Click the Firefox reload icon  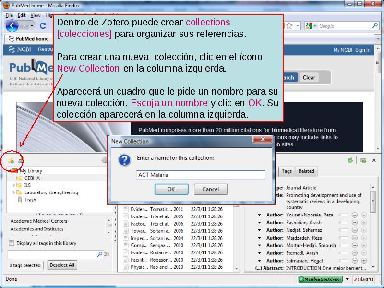(43, 25)
